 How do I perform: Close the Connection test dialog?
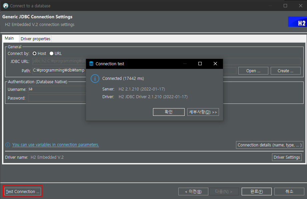pyautogui.click(x=215, y=64)
